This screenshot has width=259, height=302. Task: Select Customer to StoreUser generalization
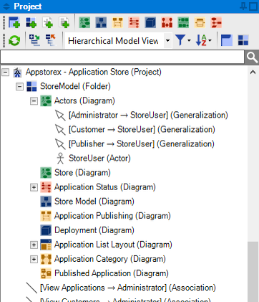click(142, 129)
